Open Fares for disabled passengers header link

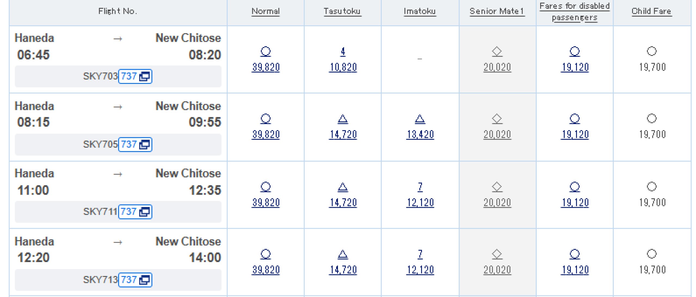click(574, 11)
